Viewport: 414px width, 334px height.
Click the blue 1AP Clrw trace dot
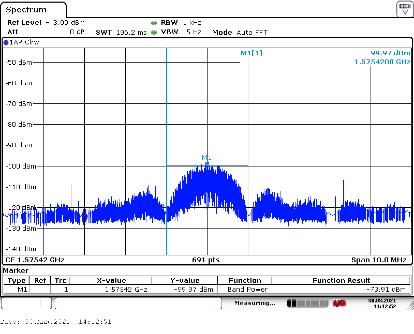(6, 43)
